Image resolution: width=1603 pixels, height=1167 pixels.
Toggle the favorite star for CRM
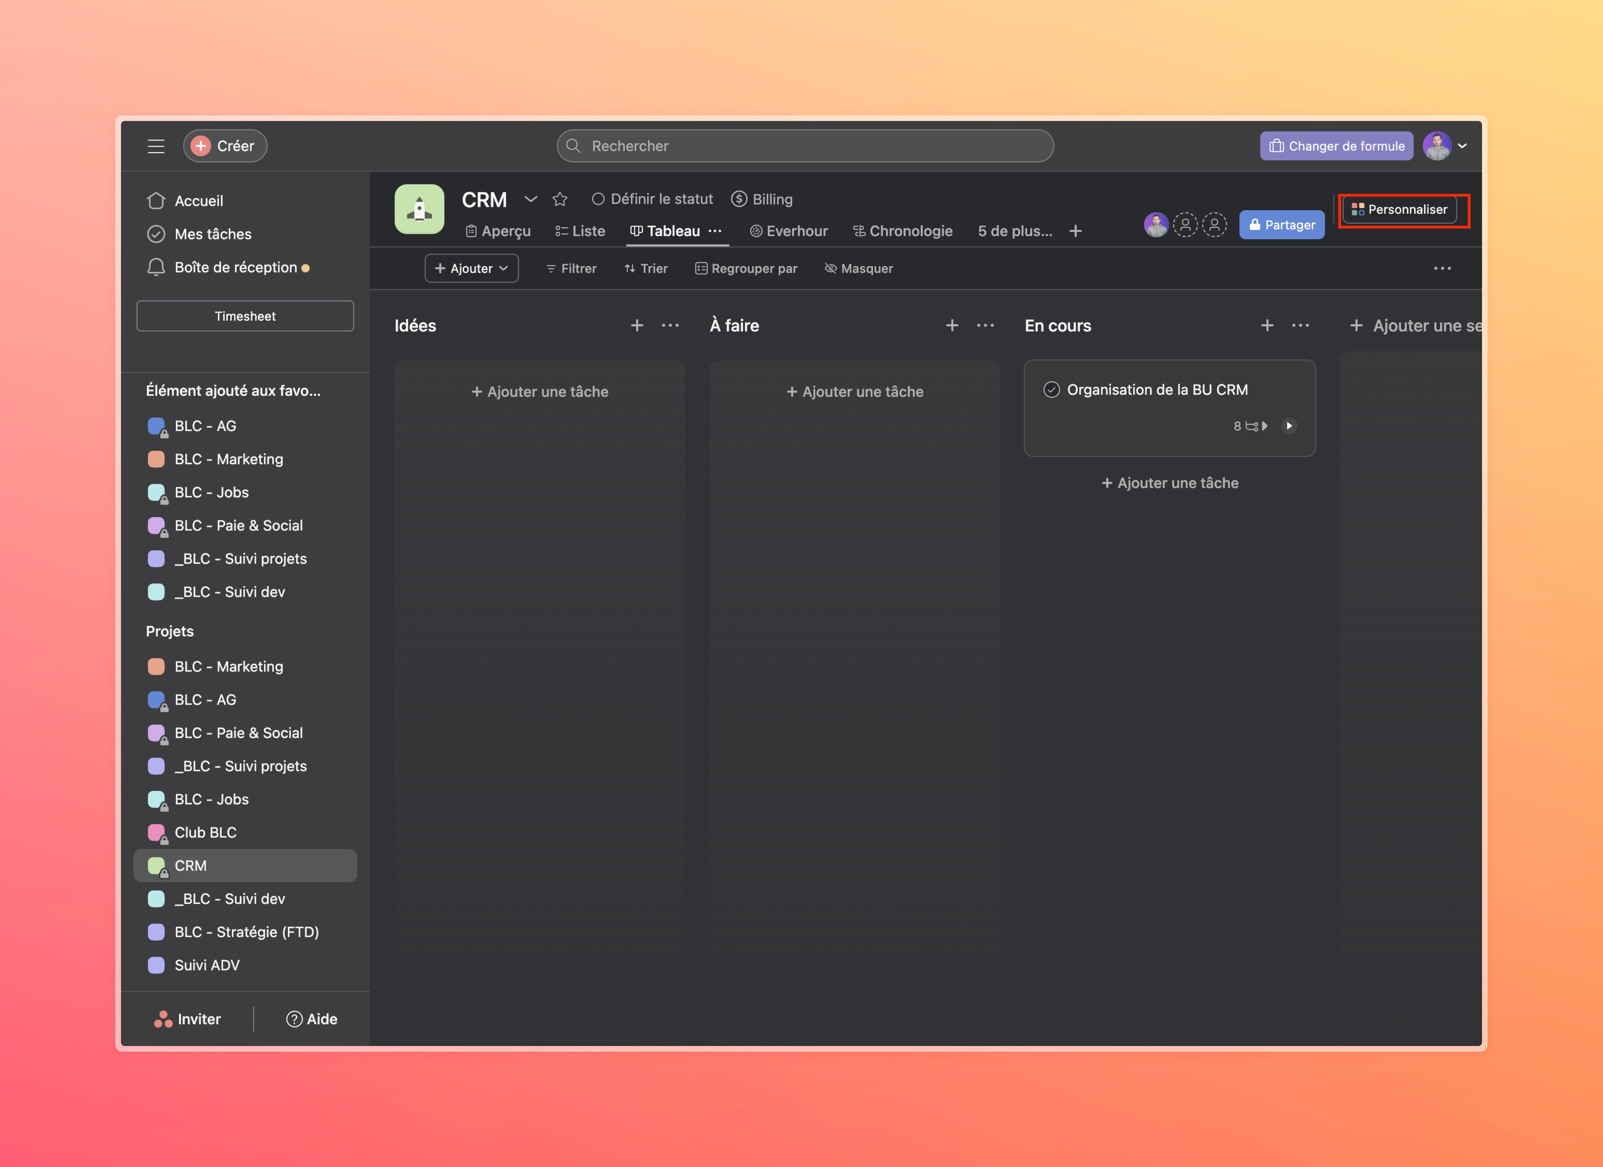(560, 199)
